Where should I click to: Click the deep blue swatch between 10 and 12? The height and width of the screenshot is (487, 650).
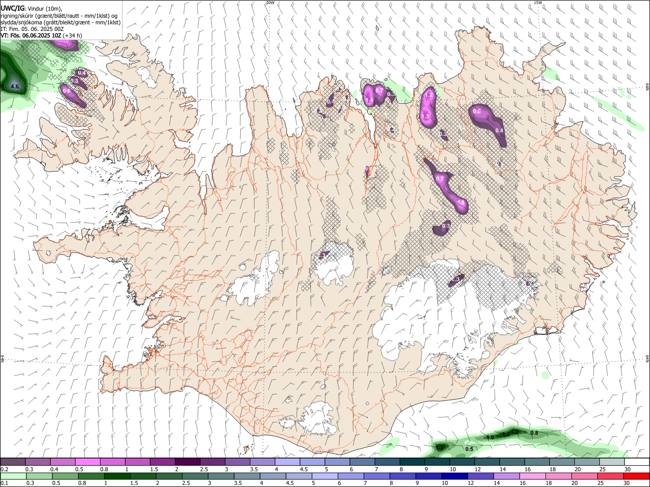[x=453, y=476]
